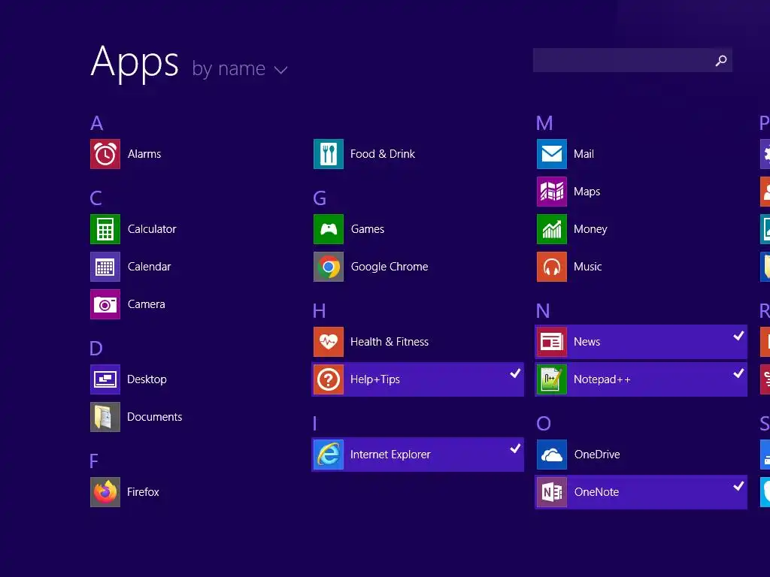Open the OneDrive cloud icon
Image resolution: width=770 pixels, height=577 pixels.
pyautogui.click(x=552, y=455)
